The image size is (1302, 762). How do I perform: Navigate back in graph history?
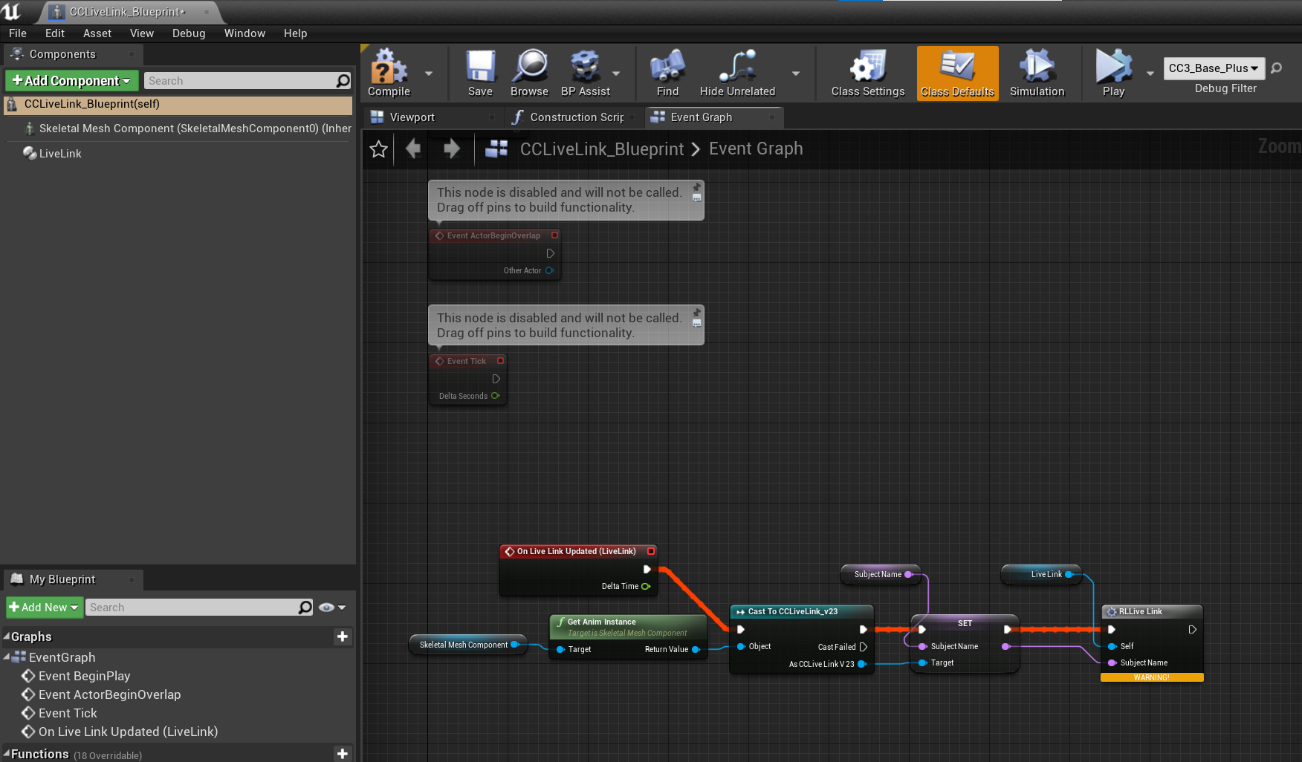413,149
